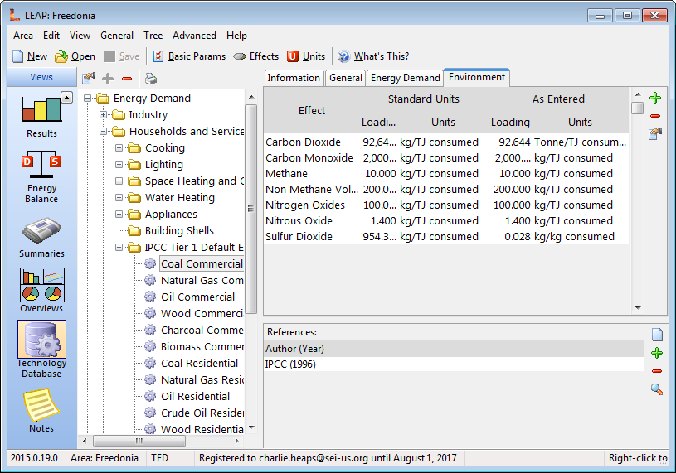Select the Technology Database view
Viewport: 676px width, 473px height.
(x=41, y=349)
